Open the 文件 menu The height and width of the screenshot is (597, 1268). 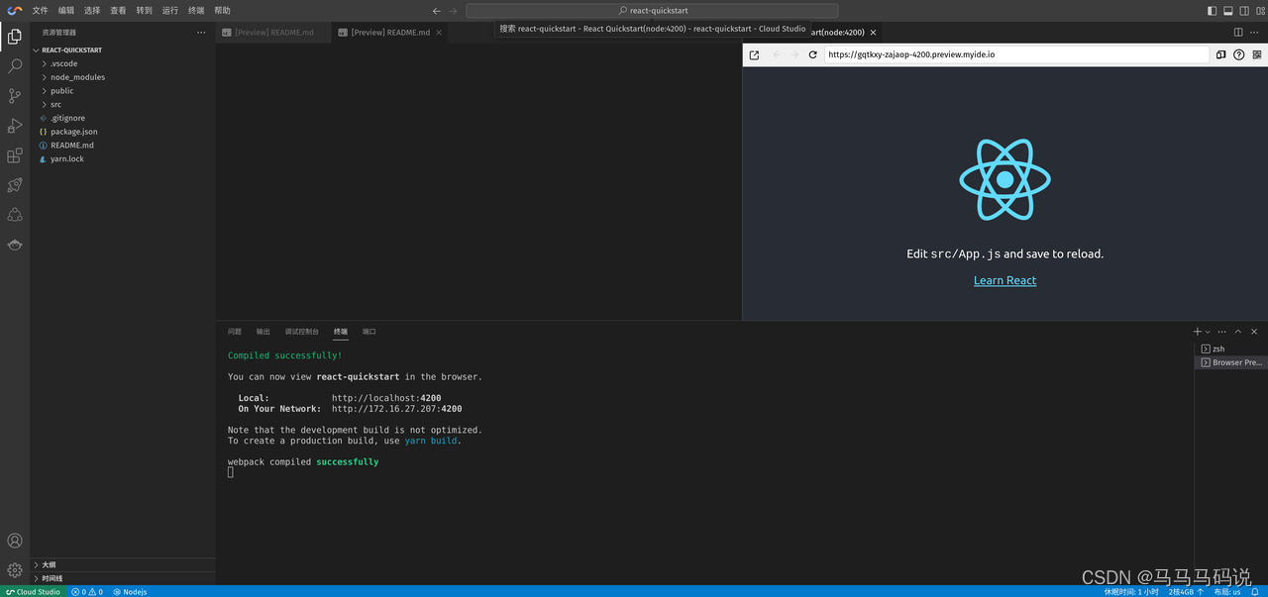pos(40,11)
